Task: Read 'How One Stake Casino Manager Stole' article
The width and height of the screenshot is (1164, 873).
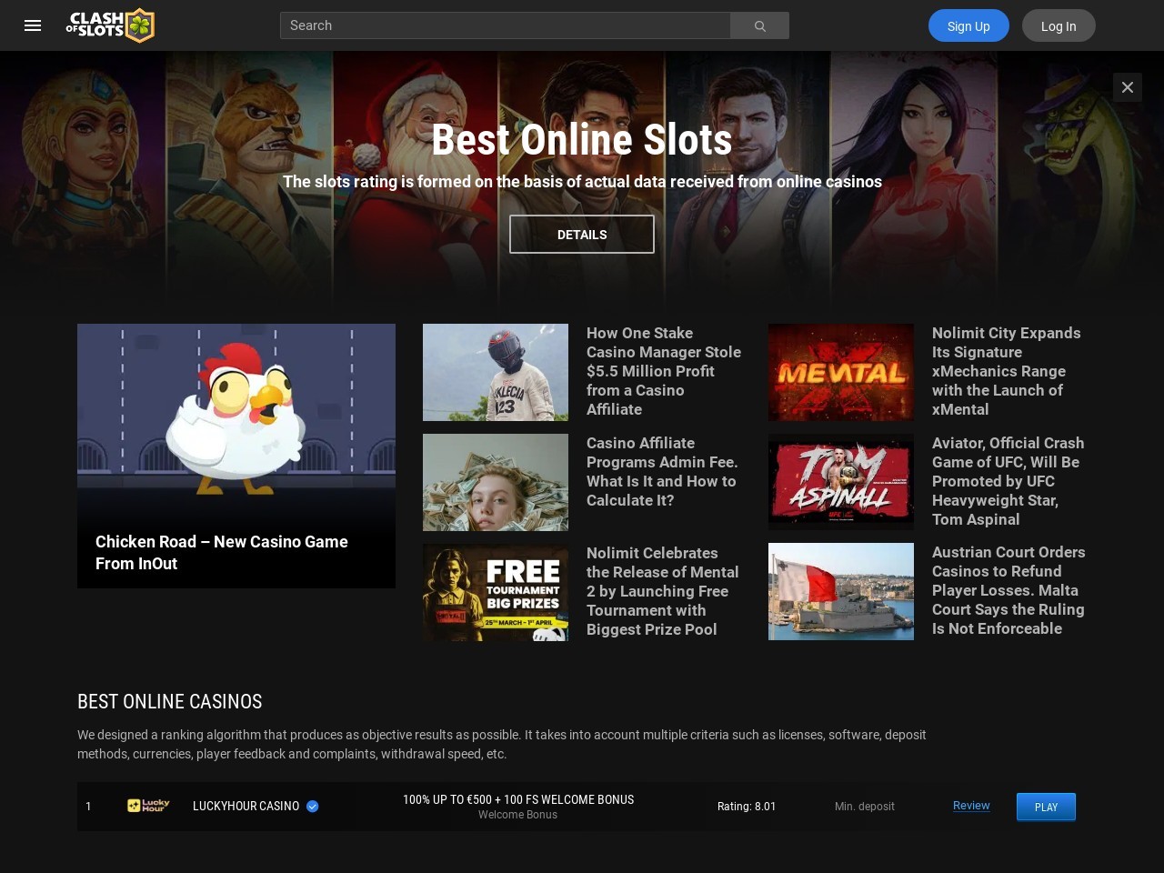Action: [x=664, y=371]
